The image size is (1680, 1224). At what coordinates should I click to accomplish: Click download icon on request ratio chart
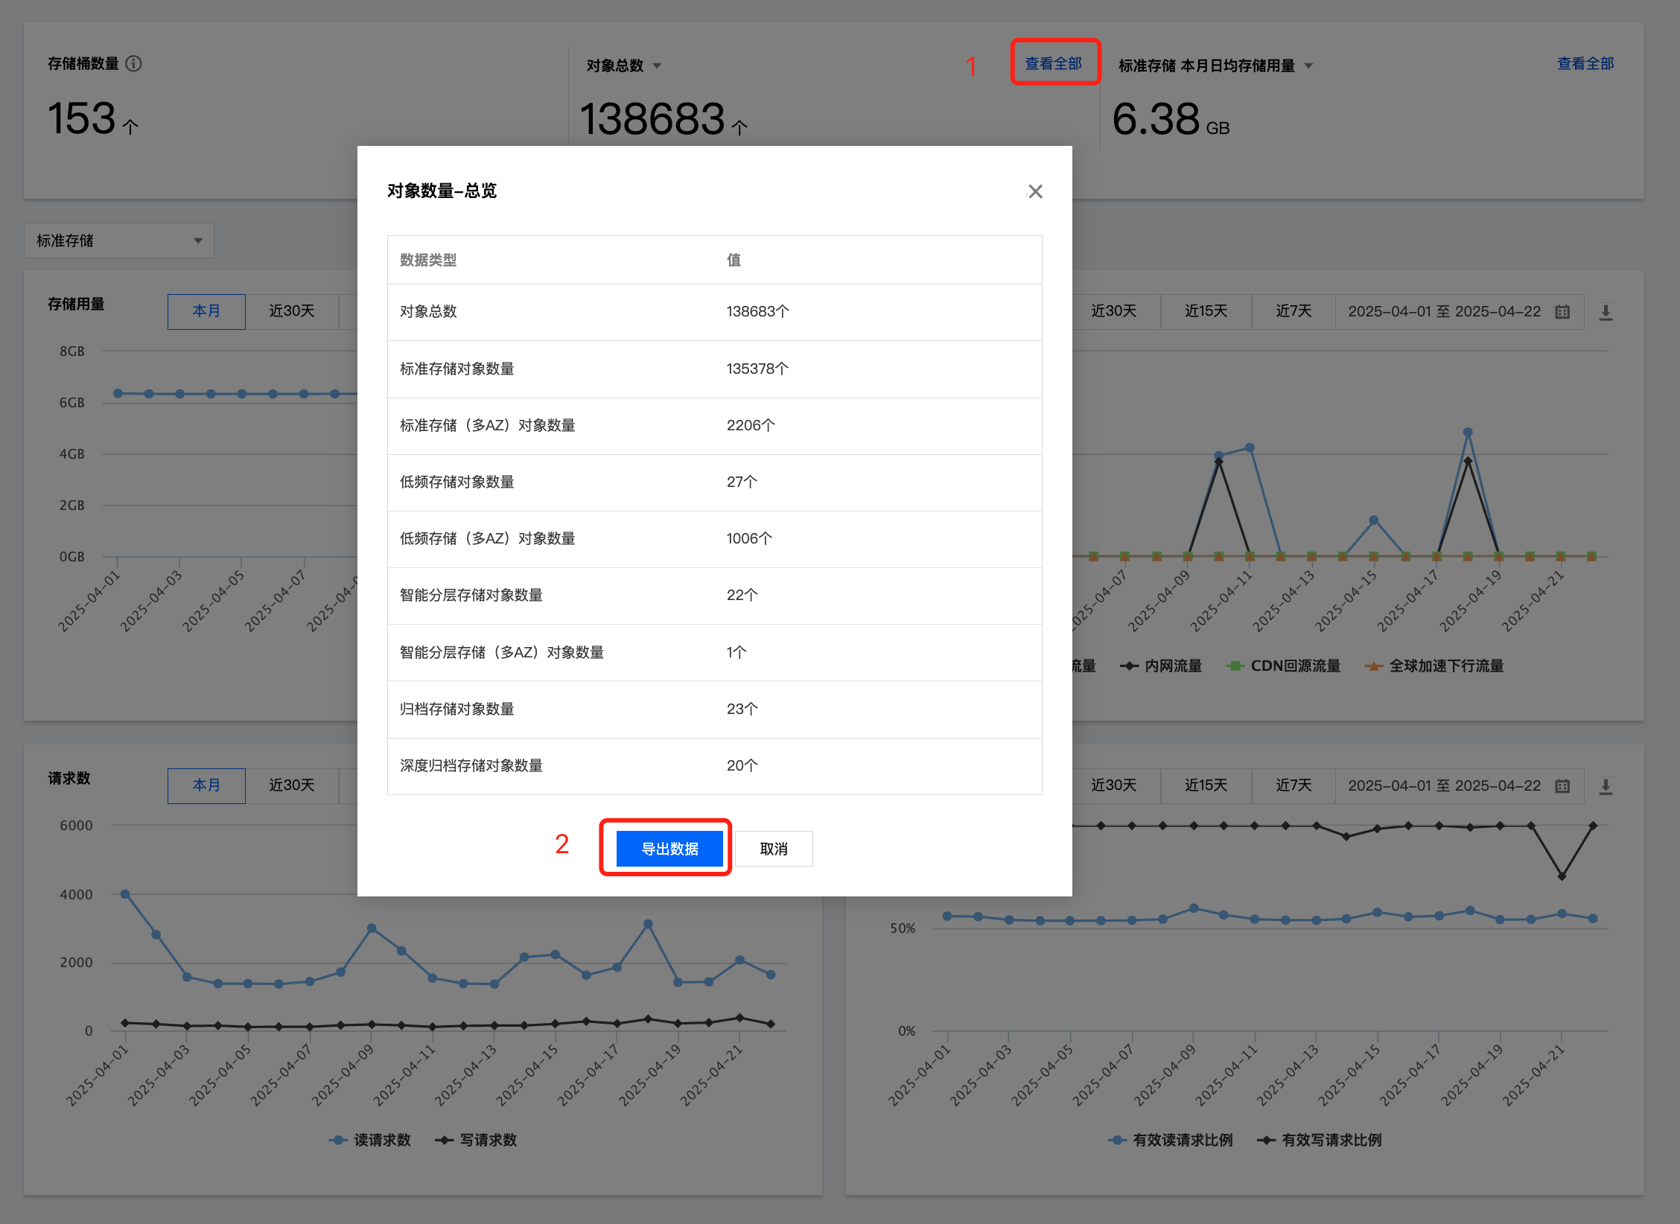(x=1606, y=786)
